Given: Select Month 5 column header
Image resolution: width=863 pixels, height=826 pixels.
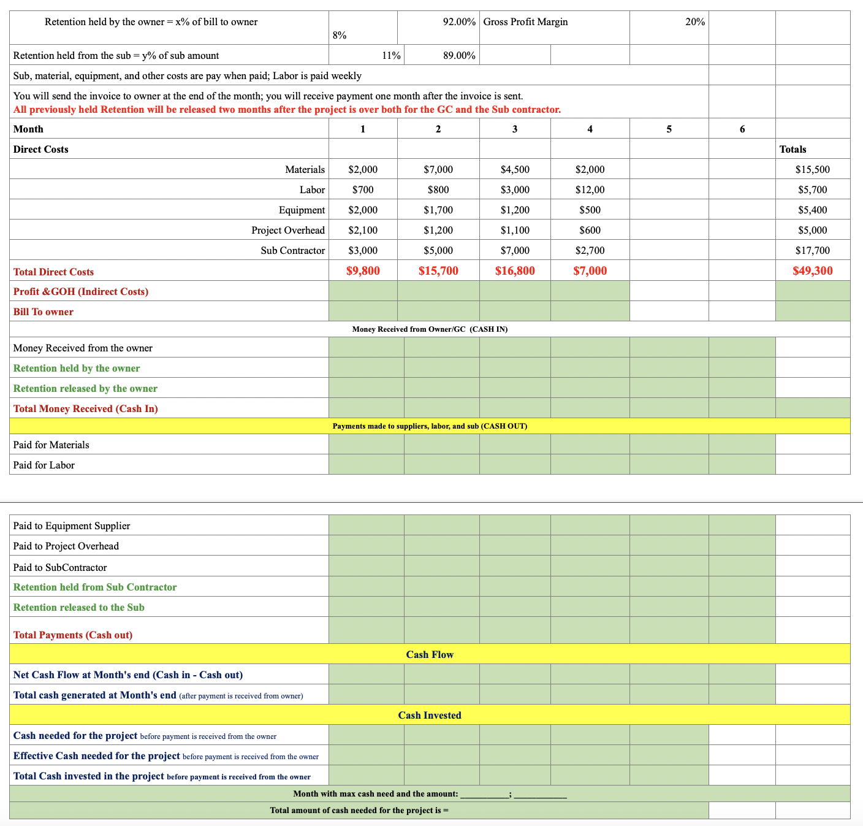Looking at the screenshot, I should pos(669,129).
